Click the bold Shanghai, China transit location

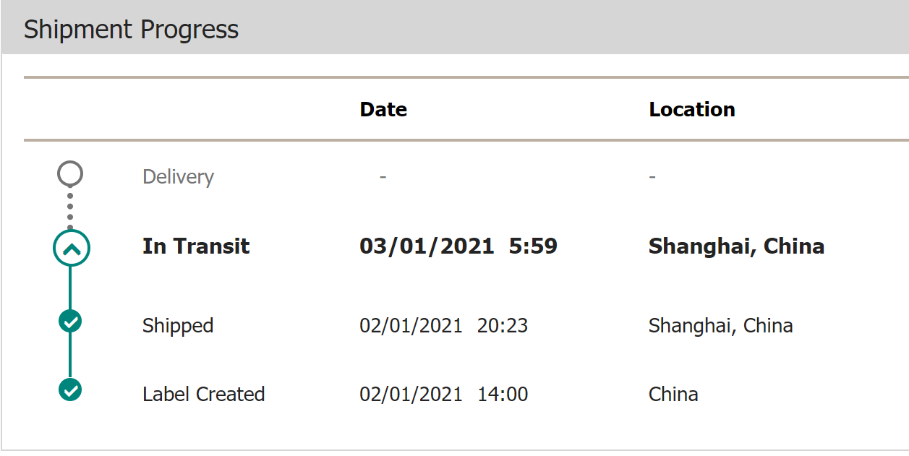(x=736, y=246)
